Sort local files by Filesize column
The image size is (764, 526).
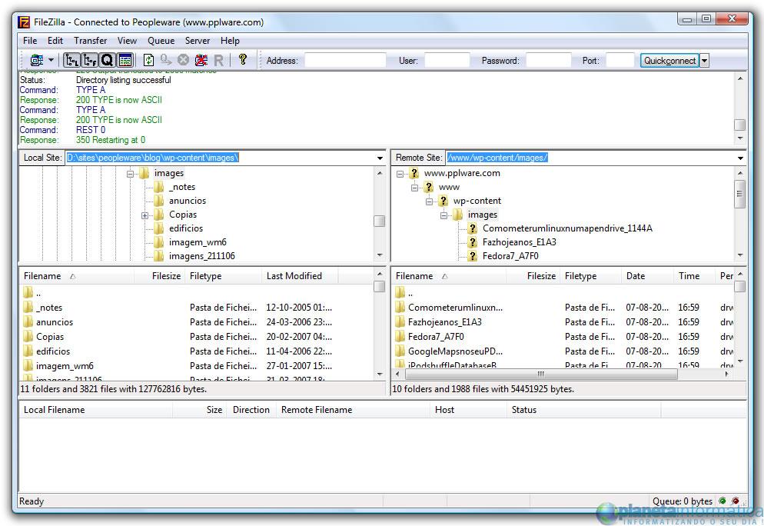coord(159,276)
